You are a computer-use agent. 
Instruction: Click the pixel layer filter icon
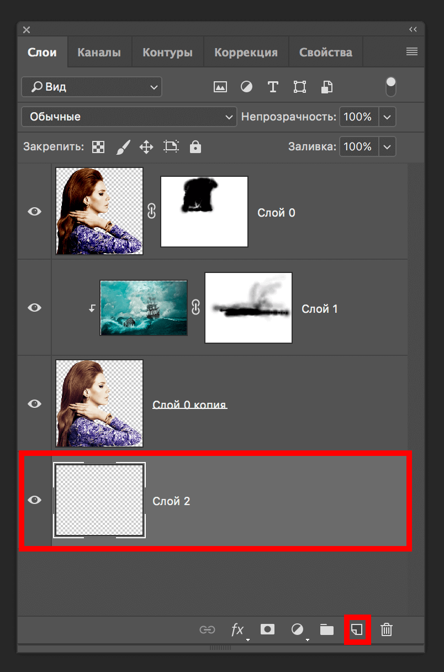click(x=220, y=87)
